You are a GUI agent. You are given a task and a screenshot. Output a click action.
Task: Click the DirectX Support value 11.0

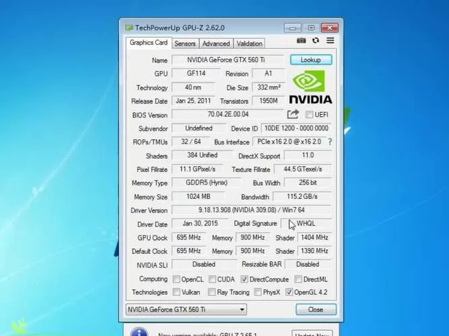pyautogui.click(x=308, y=155)
